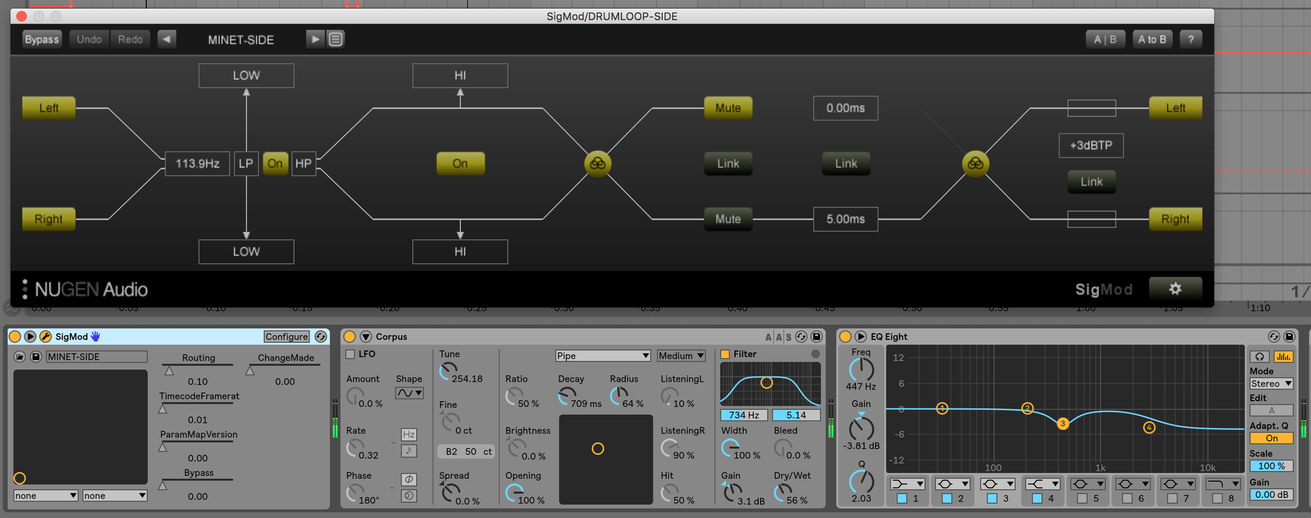Image resolution: width=1311 pixels, height=518 pixels.
Task: Toggle crossover On button between LP and HP
Action: click(x=275, y=164)
